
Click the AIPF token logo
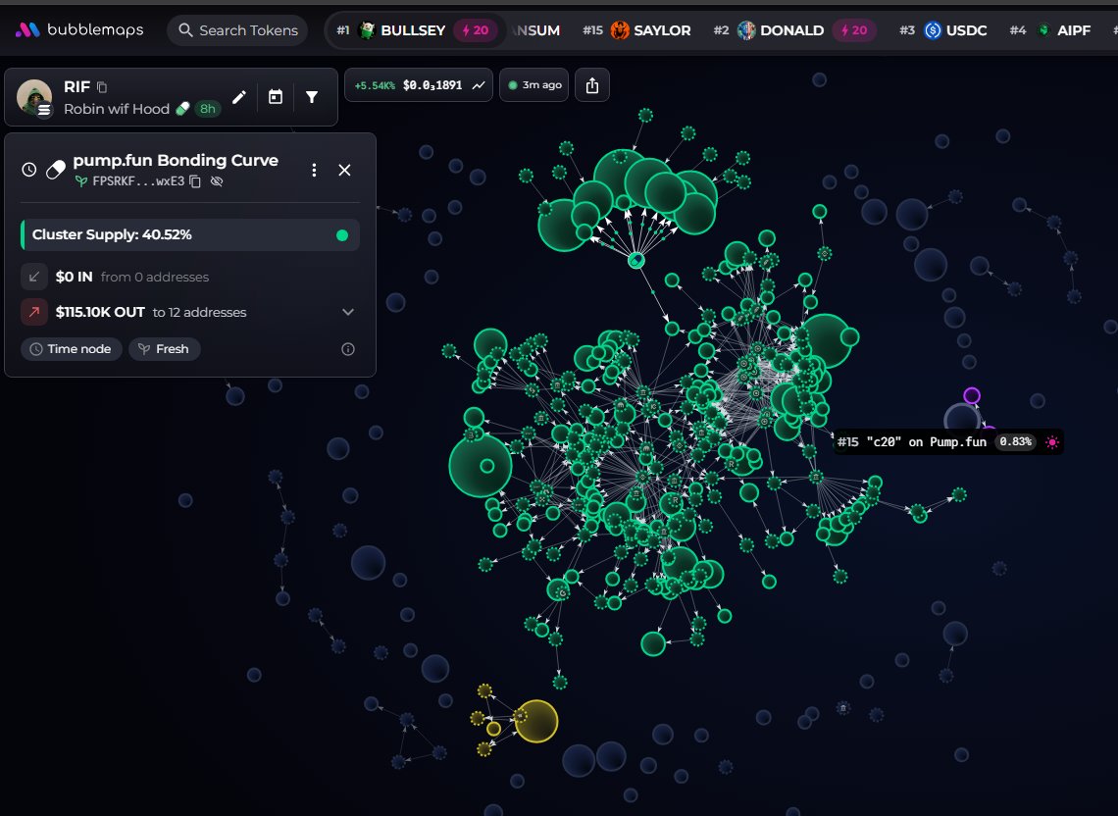[1043, 30]
